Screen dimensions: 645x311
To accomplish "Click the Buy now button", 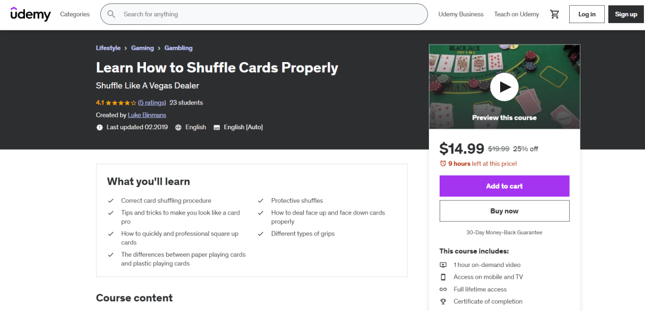I will coord(504,211).
